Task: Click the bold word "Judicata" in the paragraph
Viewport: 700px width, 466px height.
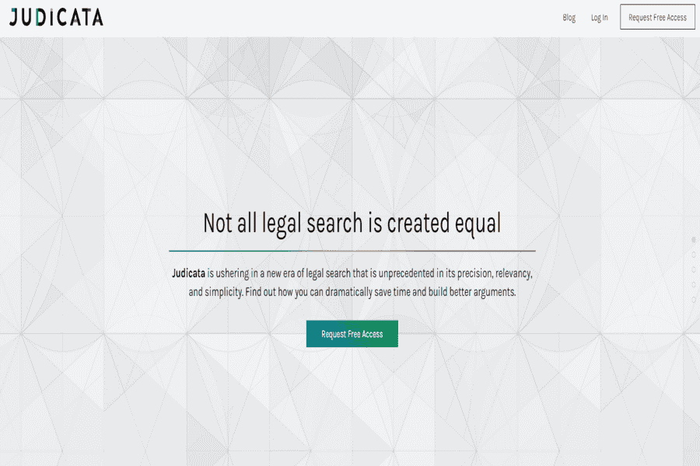Action: [188, 273]
